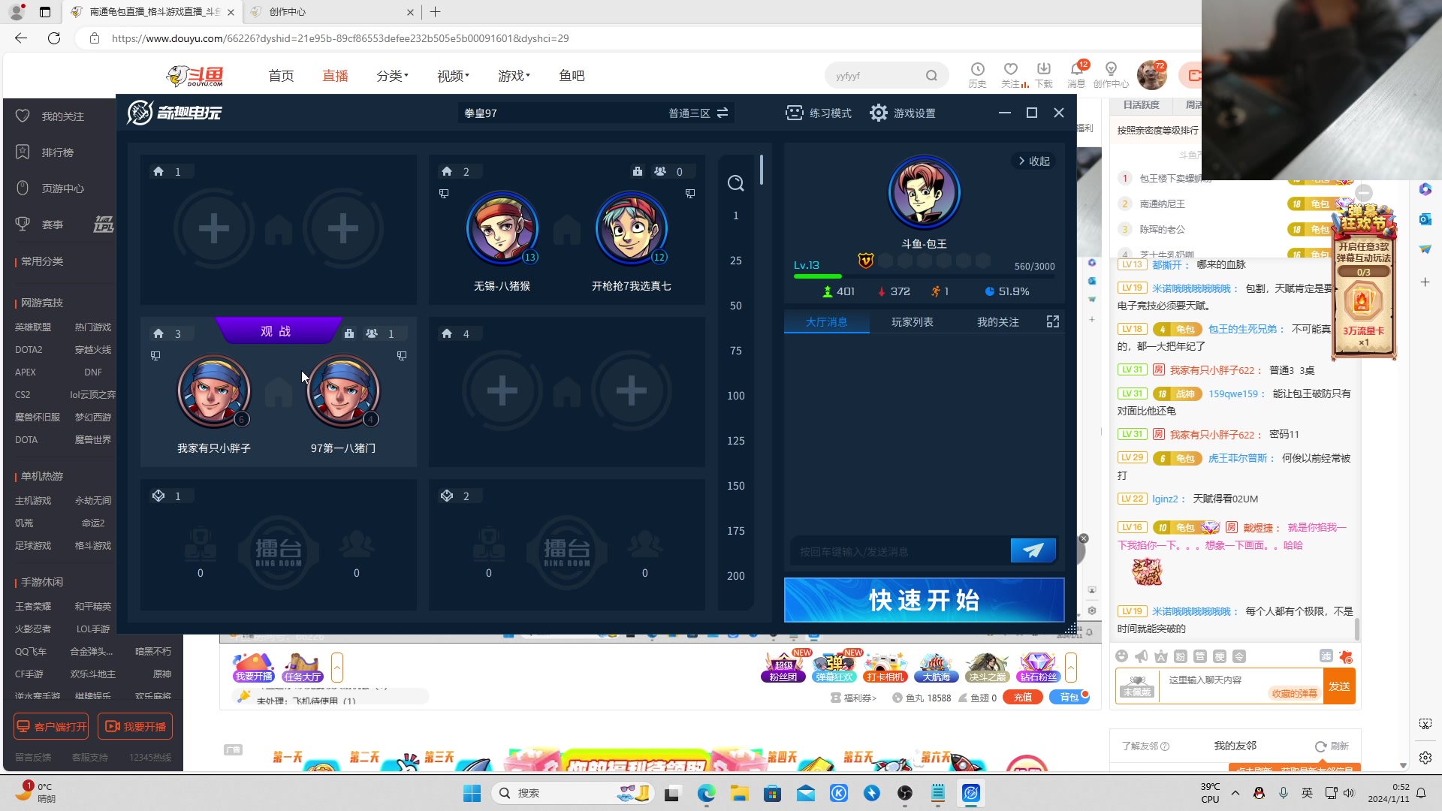Click avatar of 无锡-八猪猴 in room 2
The height and width of the screenshot is (811, 1442).
click(502, 228)
